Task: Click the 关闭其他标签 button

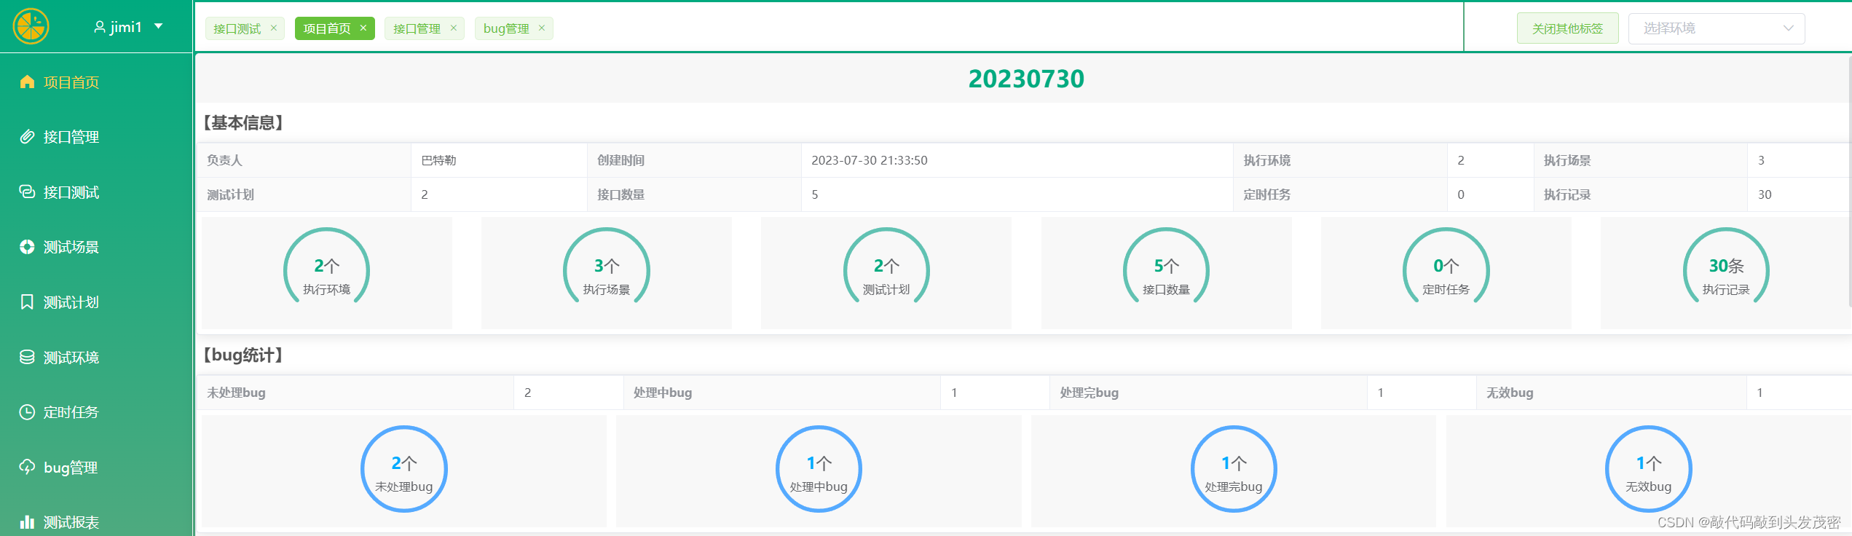Action: [x=1567, y=28]
